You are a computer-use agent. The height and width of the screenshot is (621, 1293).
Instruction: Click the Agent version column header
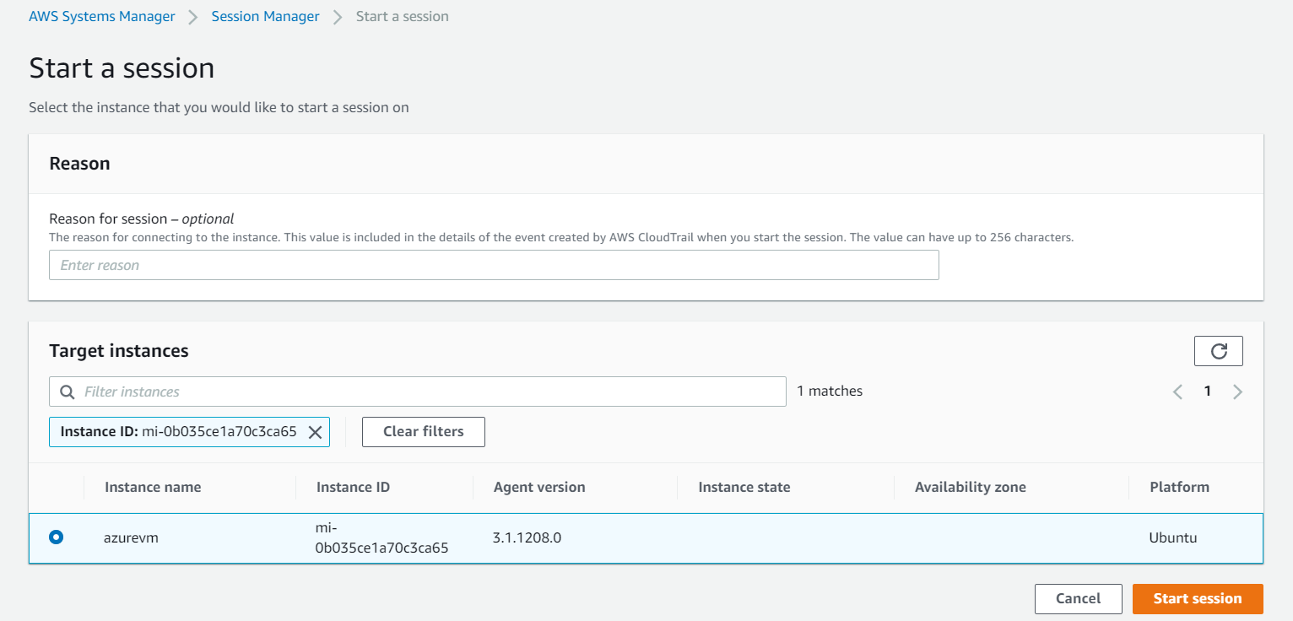[539, 487]
